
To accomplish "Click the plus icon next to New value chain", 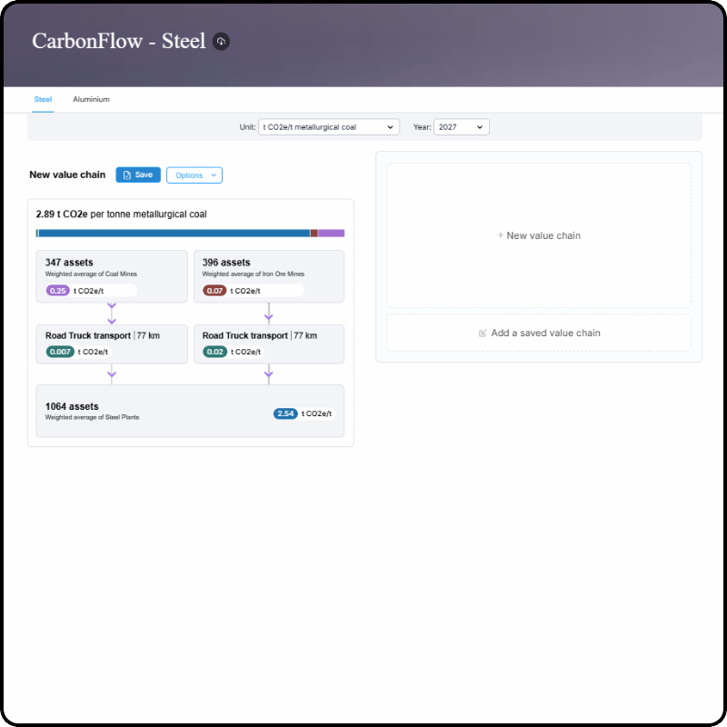I will click(501, 235).
